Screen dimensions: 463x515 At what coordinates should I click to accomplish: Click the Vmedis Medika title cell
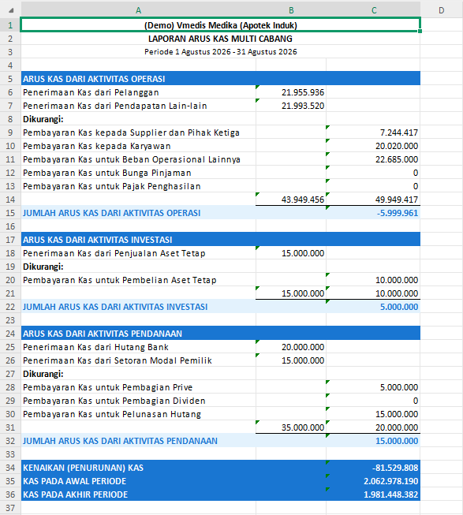pos(220,25)
